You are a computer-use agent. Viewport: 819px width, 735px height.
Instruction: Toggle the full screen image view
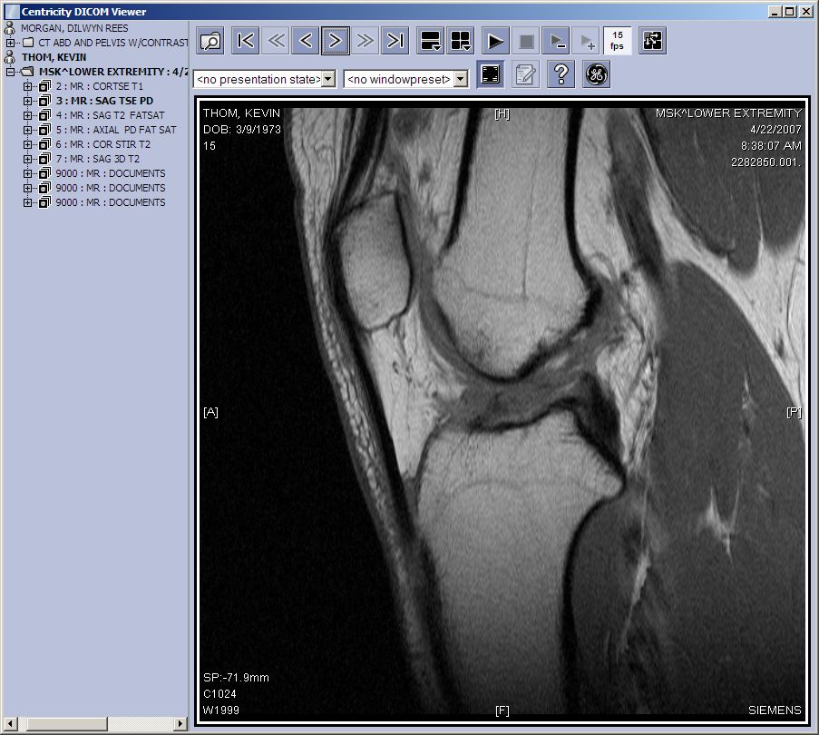pyautogui.click(x=490, y=74)
